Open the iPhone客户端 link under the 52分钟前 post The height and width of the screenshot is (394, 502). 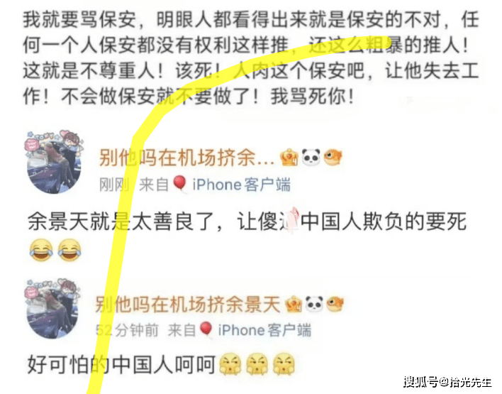[x=264, y=330]
